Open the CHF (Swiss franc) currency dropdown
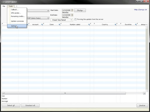150x112 pixels. (x=38, y=18)
